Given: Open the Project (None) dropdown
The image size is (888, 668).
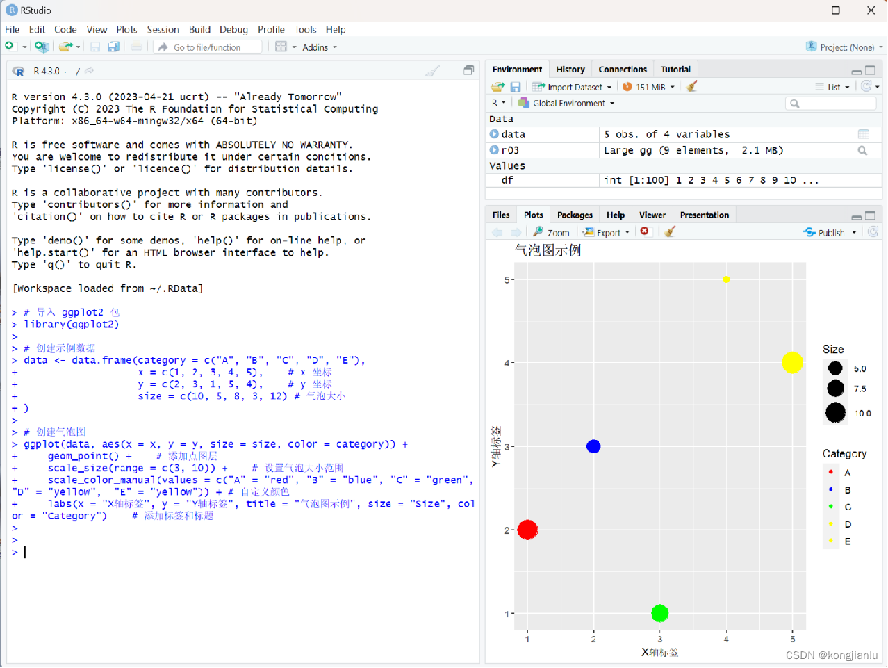Looking at the screenshot, I should click(x=844, y=47).
